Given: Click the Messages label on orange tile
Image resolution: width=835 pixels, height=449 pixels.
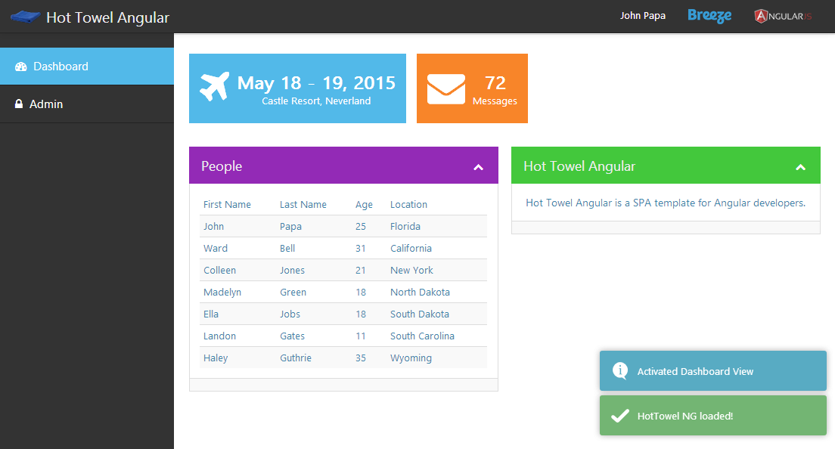Looking at the screenshot, I should (x=495, y=101).
